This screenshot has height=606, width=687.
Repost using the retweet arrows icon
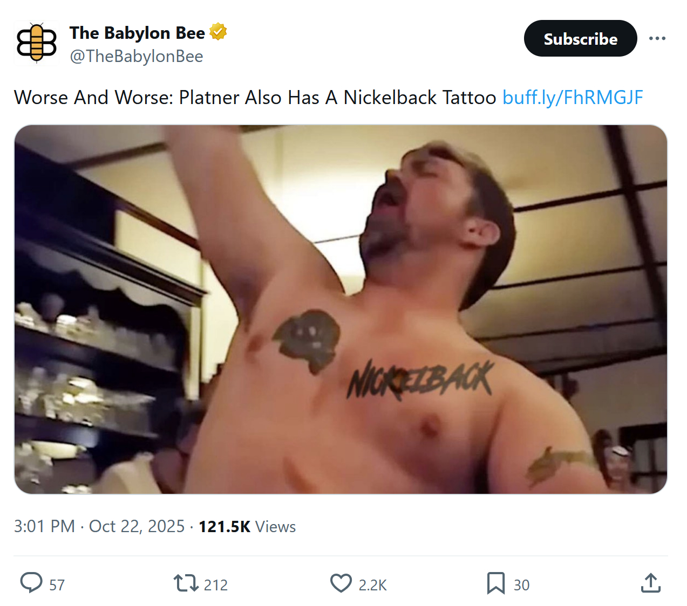point(186,583)
